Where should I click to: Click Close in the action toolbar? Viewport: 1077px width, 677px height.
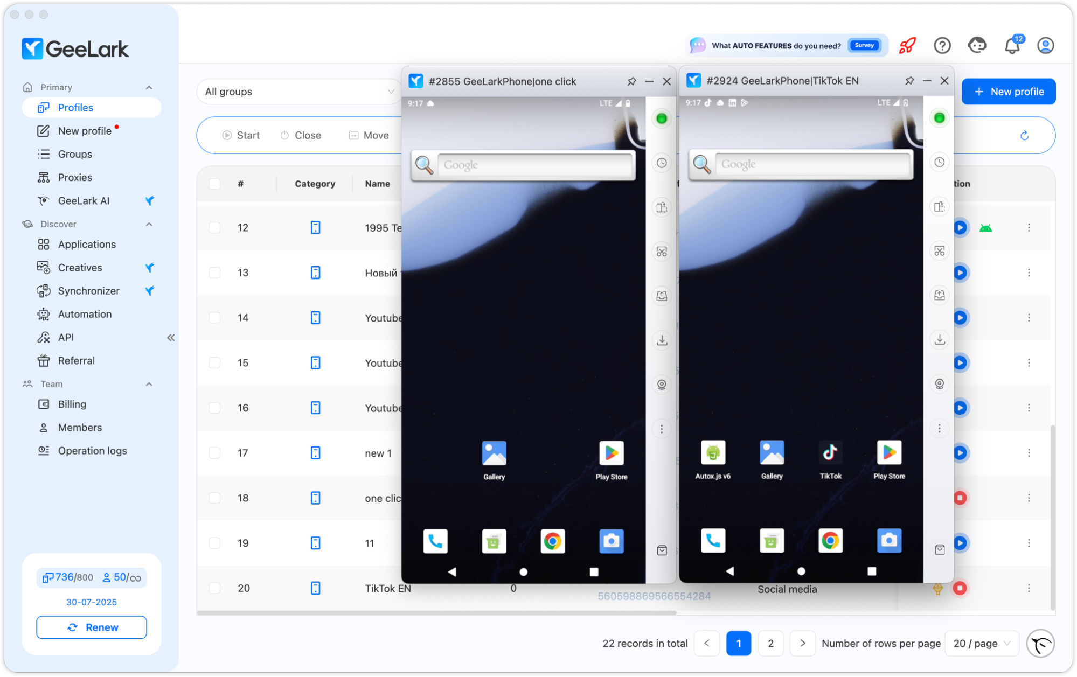pyautogui.click(x=301, y=135)
